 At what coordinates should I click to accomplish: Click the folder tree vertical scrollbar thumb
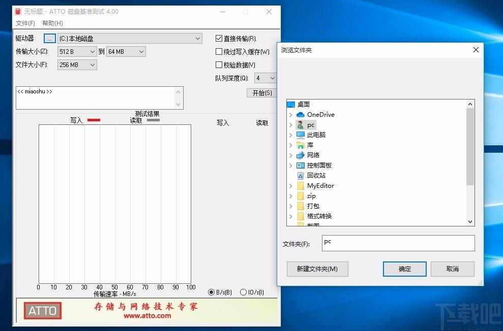[x=470, y=147]
